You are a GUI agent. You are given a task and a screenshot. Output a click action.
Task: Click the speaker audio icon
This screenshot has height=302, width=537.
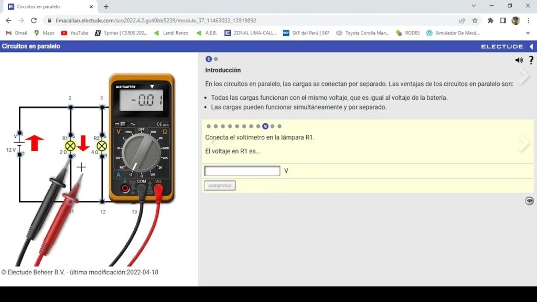(x=519, y=60)
